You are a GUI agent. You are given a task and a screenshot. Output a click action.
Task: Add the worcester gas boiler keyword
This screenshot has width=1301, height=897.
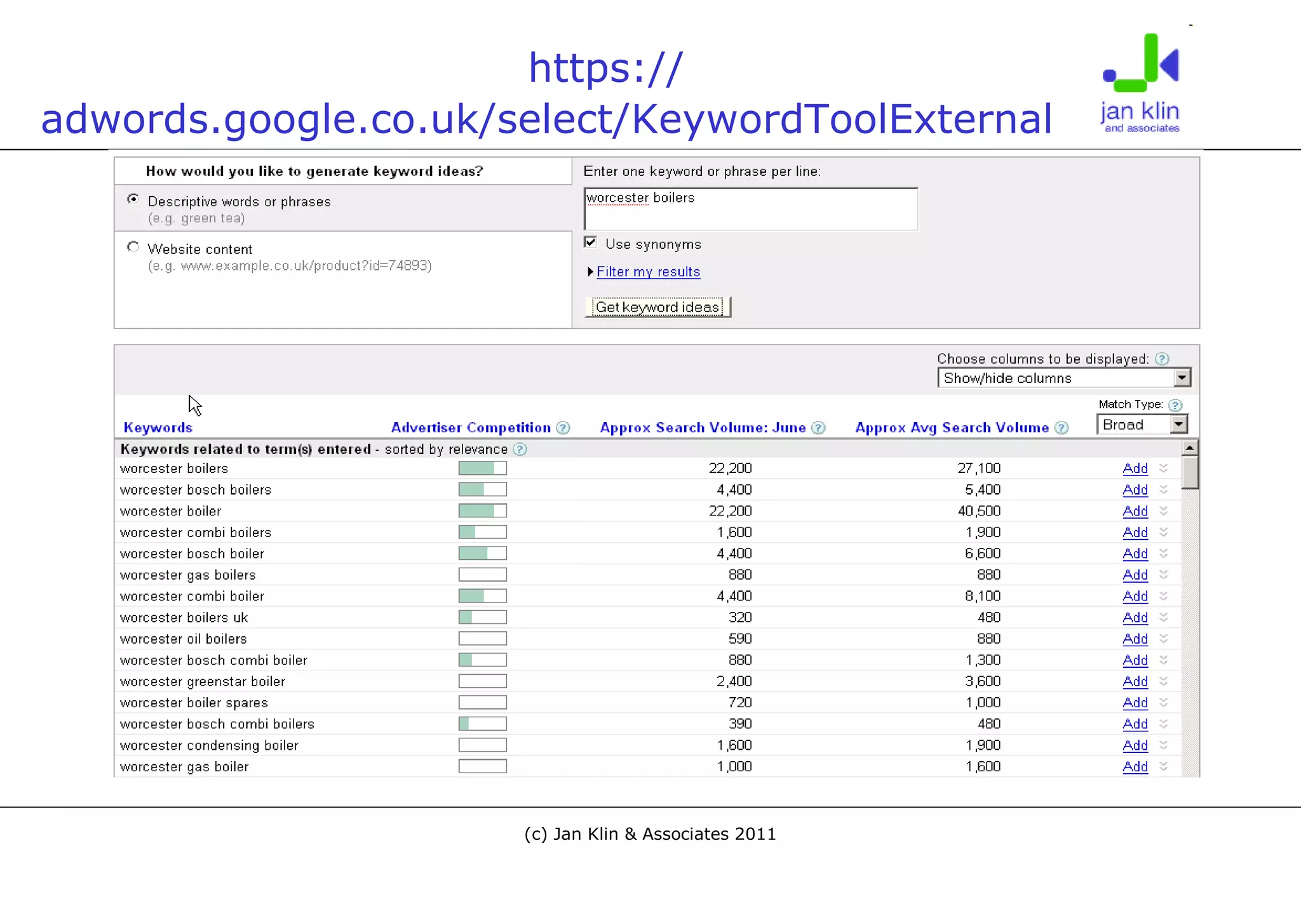point(1135,767)
